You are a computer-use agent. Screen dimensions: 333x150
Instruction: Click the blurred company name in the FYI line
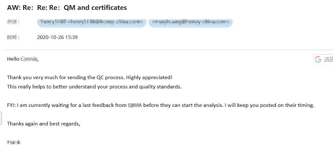pos(135,105)
